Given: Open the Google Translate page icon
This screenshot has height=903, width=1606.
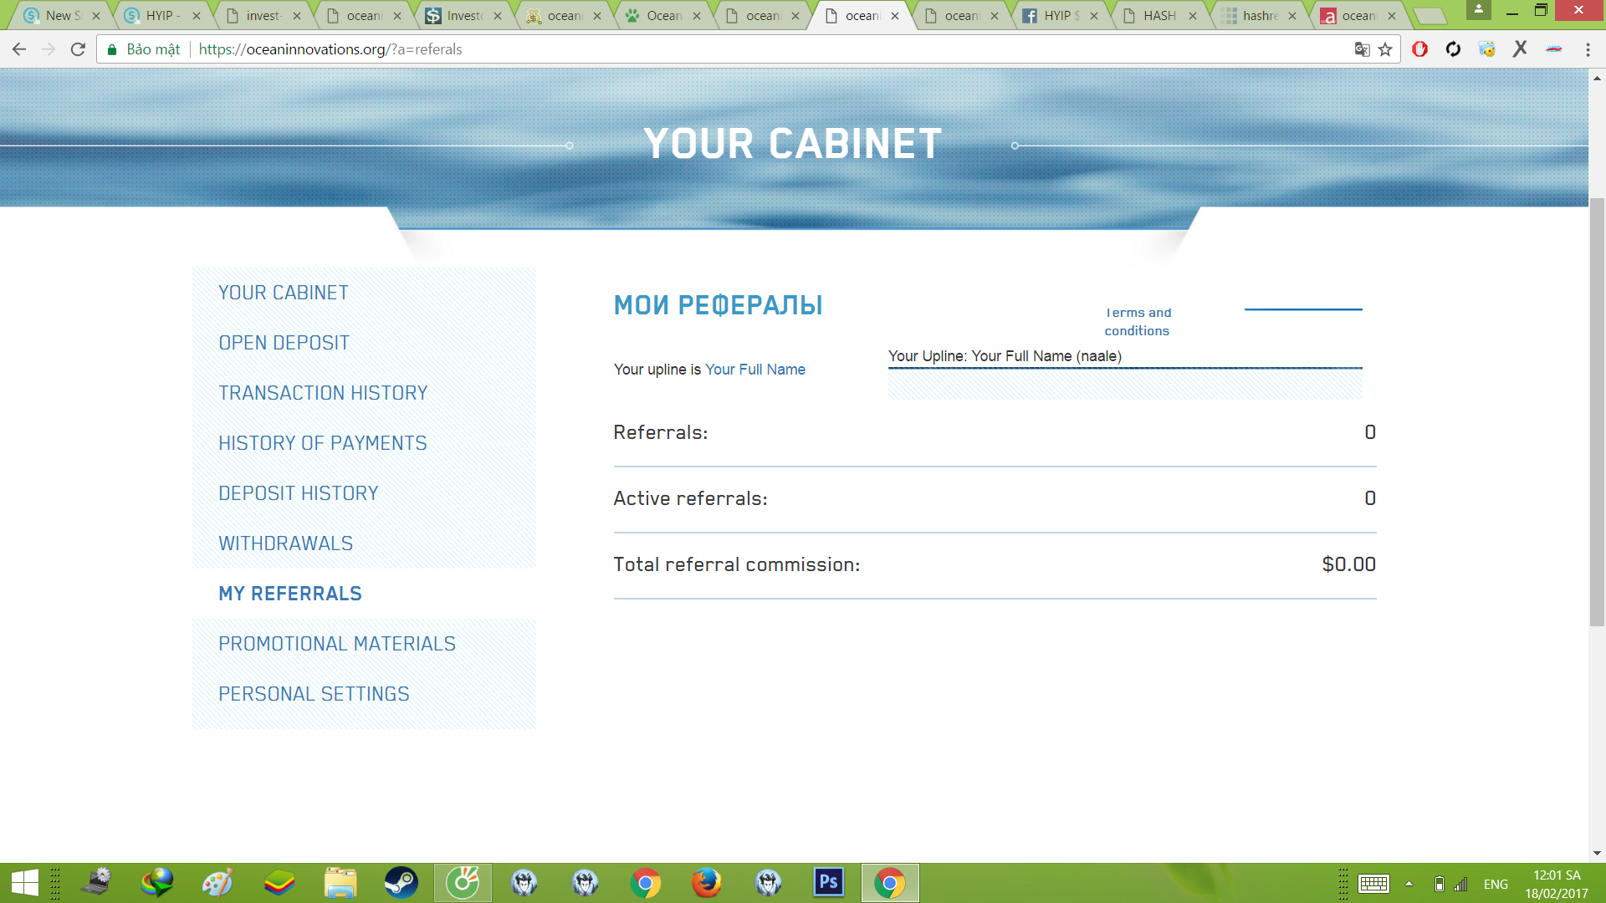Looking at the screenshot, I should tap(1362, 49).
